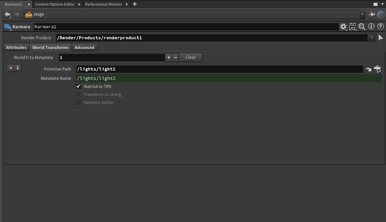386x222 pixels.
Task: Remove a WorldTr to Metadata entry with minus
Action: point(175,57)
